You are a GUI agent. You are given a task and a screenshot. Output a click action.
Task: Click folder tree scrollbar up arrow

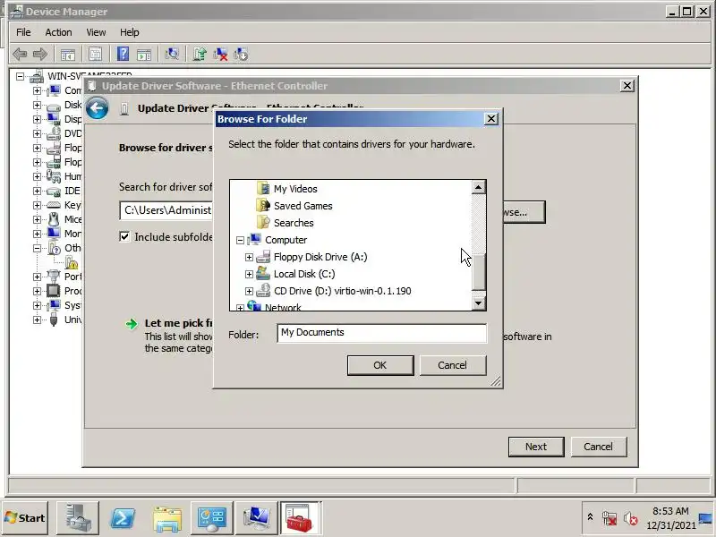click(478, 187)
